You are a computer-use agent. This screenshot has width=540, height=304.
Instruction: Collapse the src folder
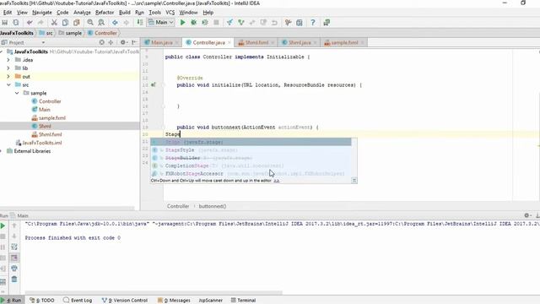pyautogui.click(x=8, y=84)
